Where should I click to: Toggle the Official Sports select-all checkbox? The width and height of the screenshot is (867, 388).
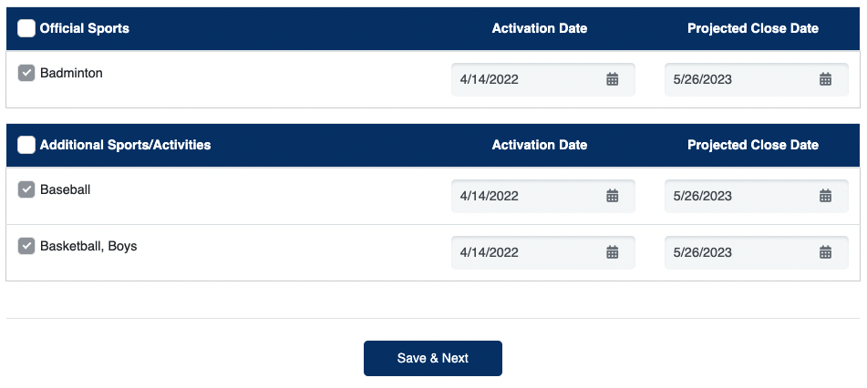[x=26, y=28]
